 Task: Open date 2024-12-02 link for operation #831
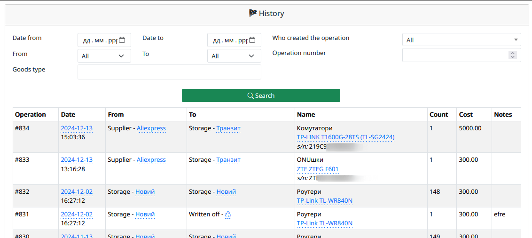pyautogui.click(x=77, y=214)
